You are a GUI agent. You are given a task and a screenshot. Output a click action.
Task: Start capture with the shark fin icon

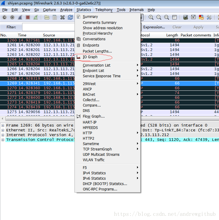[20, 17]
